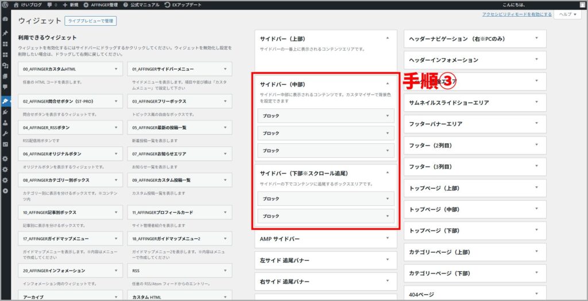Select EXアップデート in the admin bar
Viewport: 588px width, 301px height.
(183, 5)
